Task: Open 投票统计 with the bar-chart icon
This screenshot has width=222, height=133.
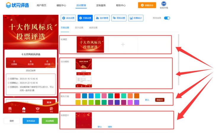Action: point(136,18)
